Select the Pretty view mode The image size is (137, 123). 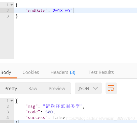11,89
